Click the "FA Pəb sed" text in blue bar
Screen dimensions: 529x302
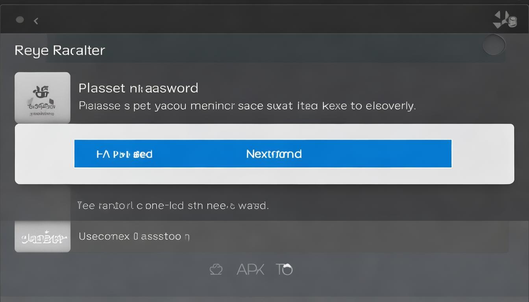124,154
